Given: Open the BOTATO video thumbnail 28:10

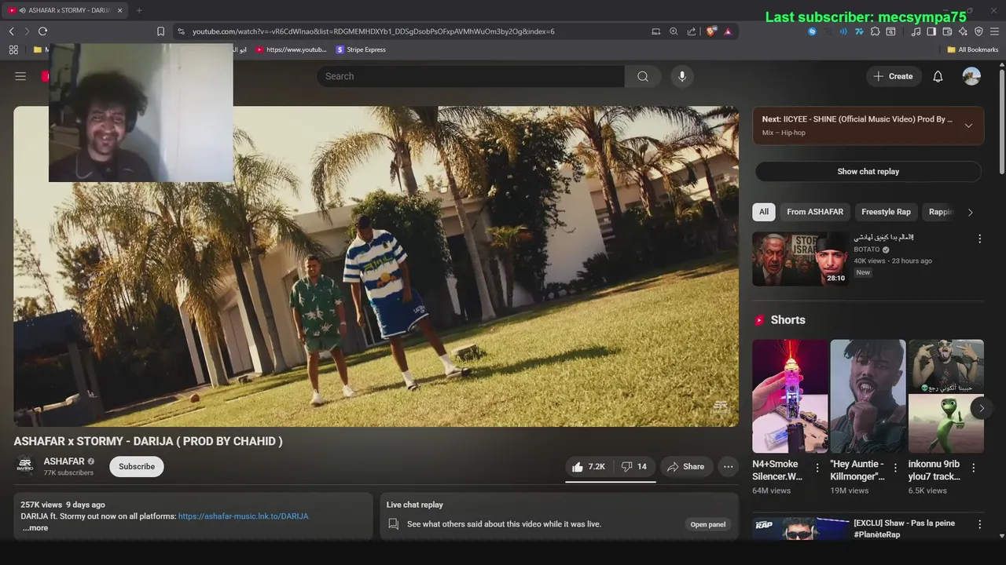Looking at the screenshot, I should [x=800, y=258].
